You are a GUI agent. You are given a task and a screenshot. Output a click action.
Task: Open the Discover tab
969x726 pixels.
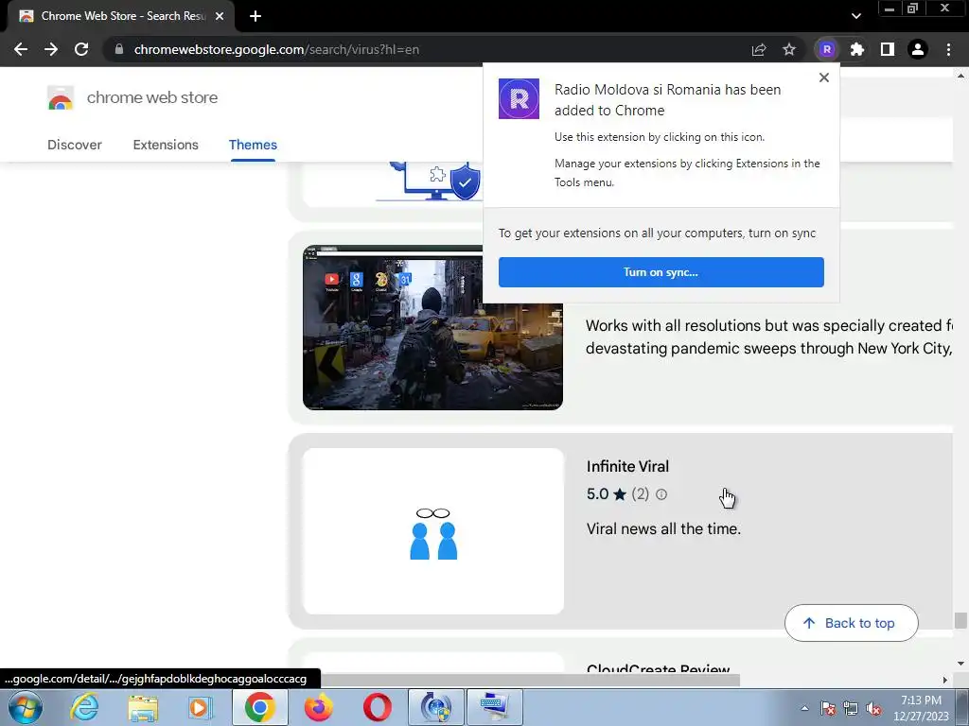(x=75, y=145)
